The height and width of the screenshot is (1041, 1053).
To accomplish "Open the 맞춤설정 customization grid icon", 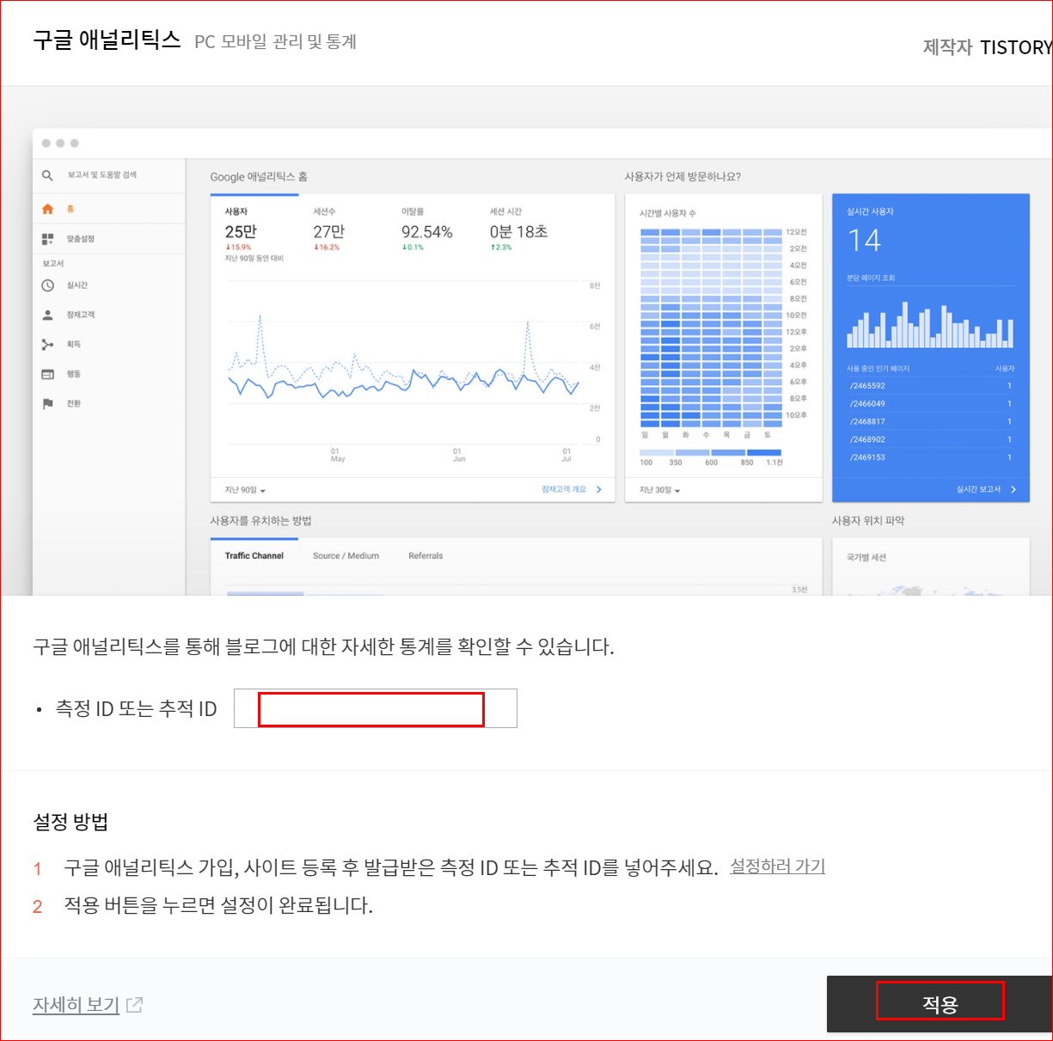I will 48,238.
